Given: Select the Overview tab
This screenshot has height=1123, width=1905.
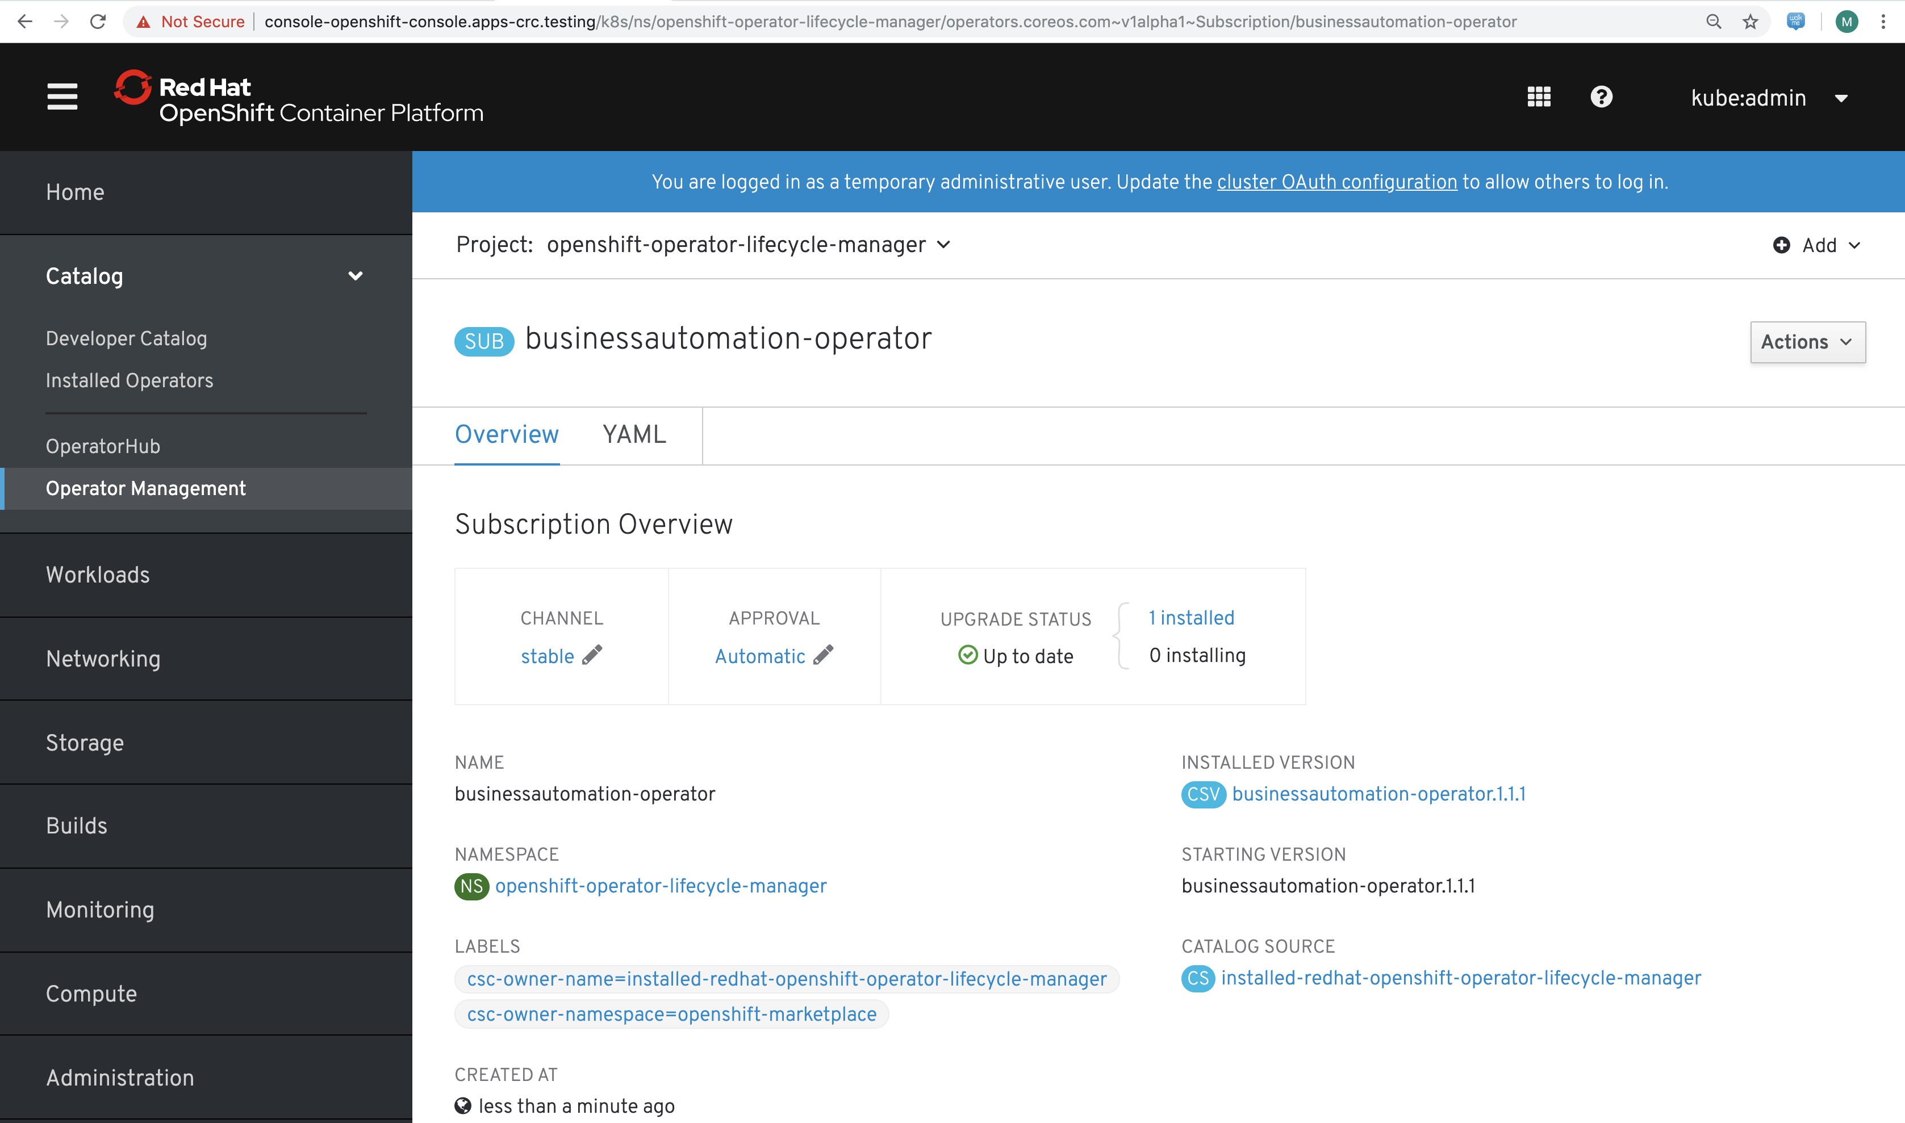Looking at the screenshot, I should point(508,433).
